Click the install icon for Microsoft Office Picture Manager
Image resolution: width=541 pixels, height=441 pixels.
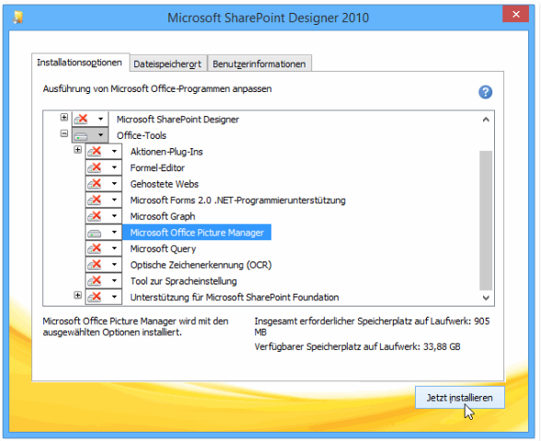95,233
